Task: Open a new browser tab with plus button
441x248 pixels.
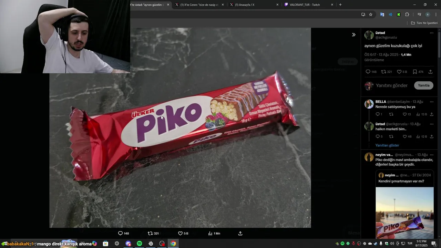Action: (x=340, y=5)
